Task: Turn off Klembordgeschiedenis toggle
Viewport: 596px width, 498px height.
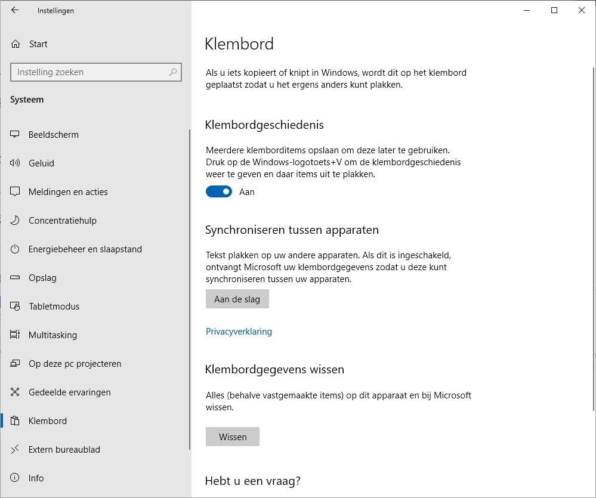Action: (219, 191)
